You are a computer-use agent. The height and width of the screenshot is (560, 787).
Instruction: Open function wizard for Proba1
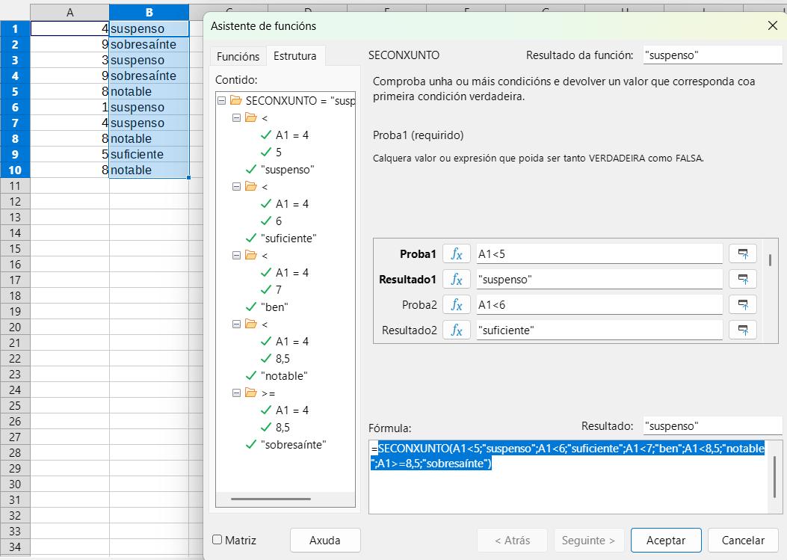click(456, 253)
